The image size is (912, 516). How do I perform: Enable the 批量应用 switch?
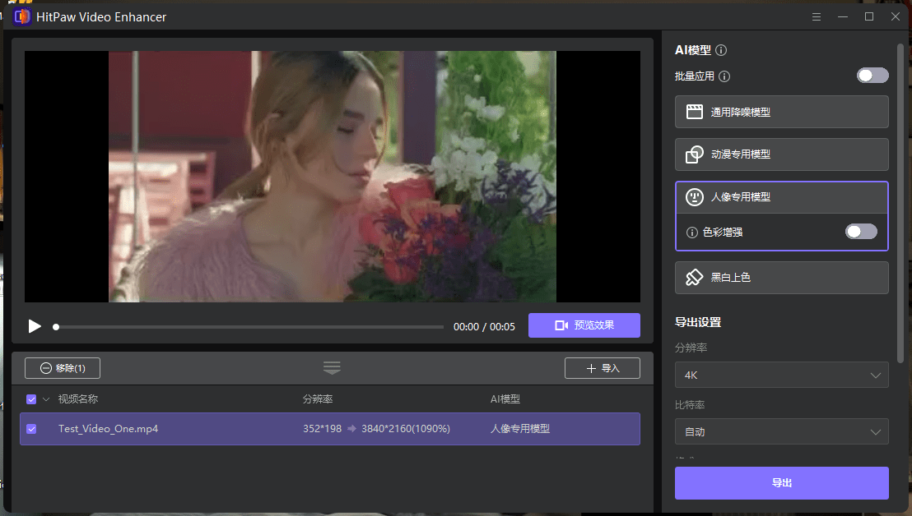872,75
